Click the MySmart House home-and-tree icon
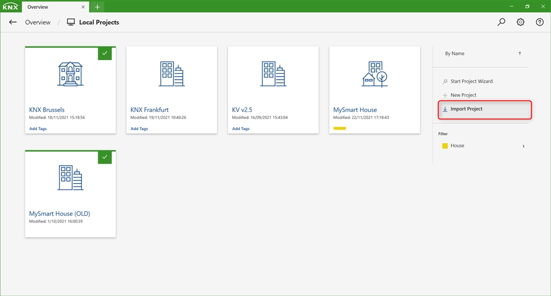This screenshot has width=551, height=296. coord(374,74)
